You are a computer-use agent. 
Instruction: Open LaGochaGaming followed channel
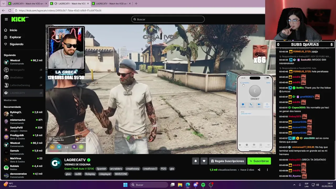click(23, 85)
